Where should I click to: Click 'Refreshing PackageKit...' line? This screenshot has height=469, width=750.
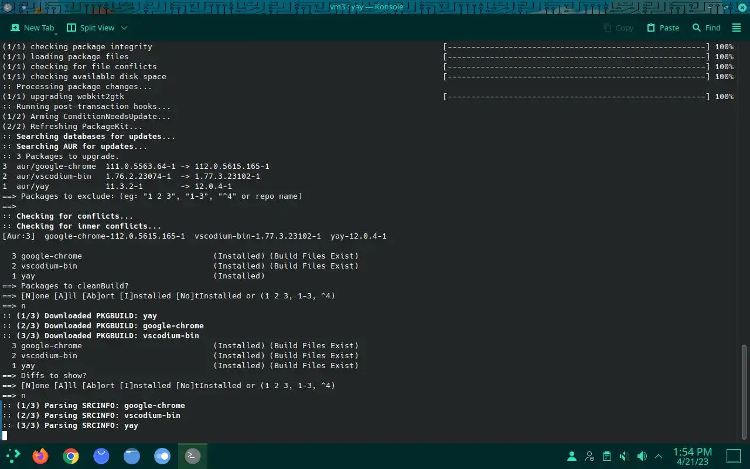pyautogui.click(x=73, y=127)
